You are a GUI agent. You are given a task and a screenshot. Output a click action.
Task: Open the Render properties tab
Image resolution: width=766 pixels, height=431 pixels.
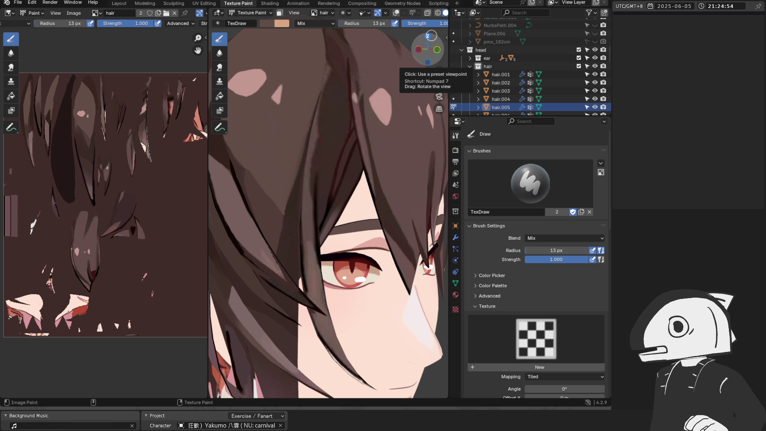(x=455, y=150)
